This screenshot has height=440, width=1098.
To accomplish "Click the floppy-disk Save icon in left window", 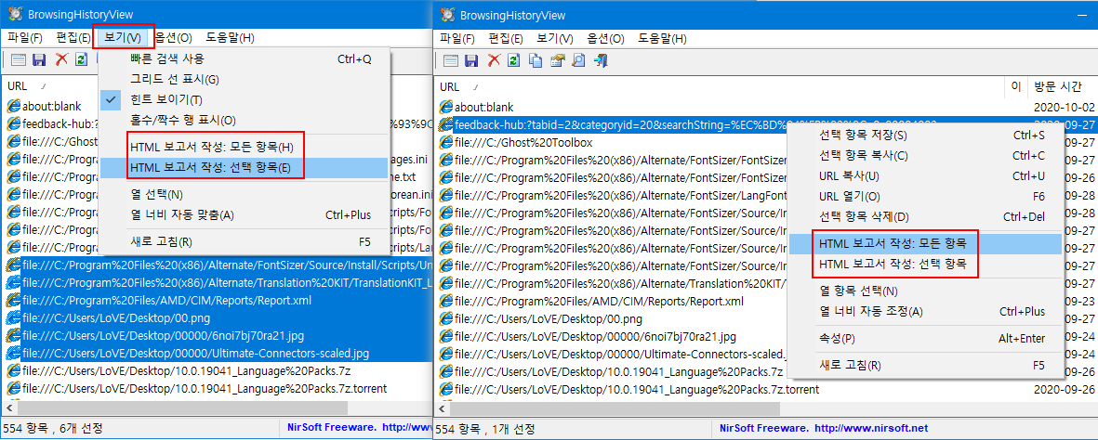I will click(x=40, y=60).
